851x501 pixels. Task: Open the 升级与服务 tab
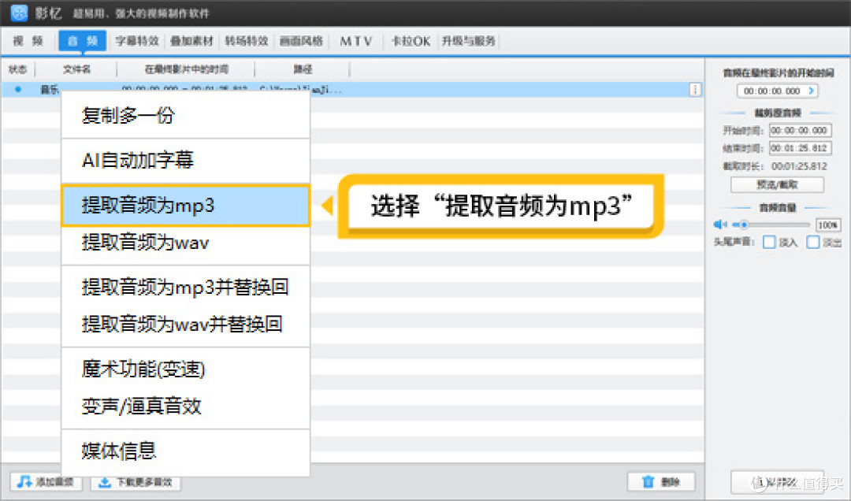point(468,41)
